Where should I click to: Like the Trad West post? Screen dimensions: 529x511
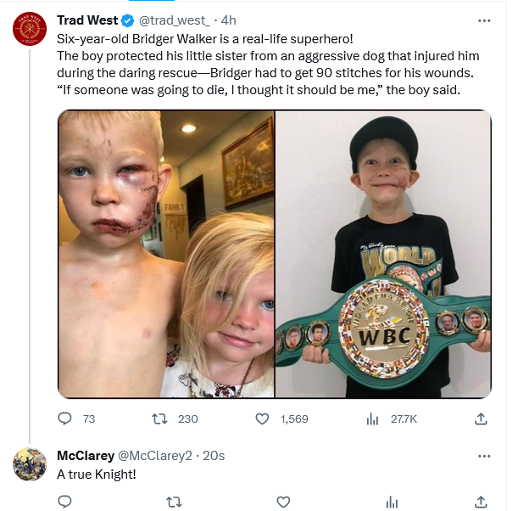[263, 418]
